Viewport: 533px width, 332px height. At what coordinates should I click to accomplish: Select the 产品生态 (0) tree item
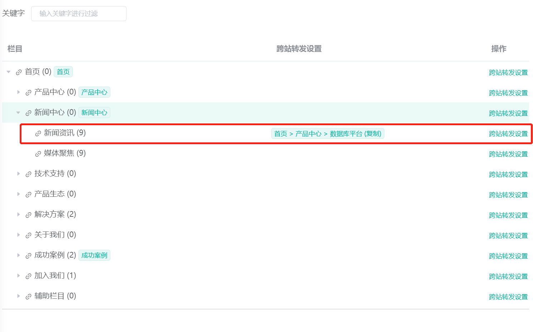click(55, 194)
